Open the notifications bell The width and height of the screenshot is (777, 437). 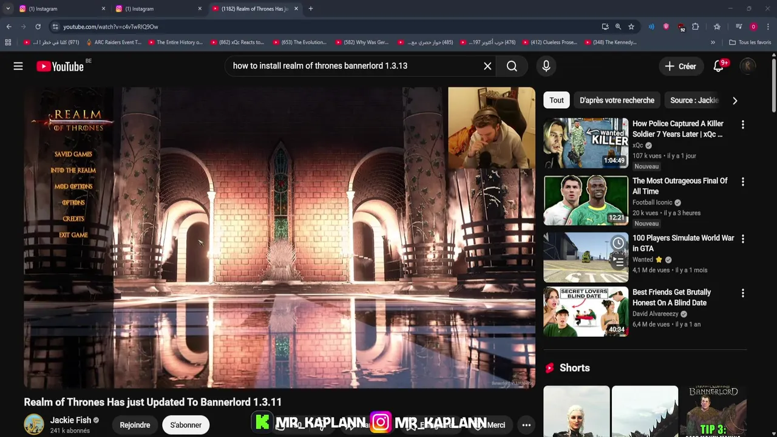click(719, 66)
